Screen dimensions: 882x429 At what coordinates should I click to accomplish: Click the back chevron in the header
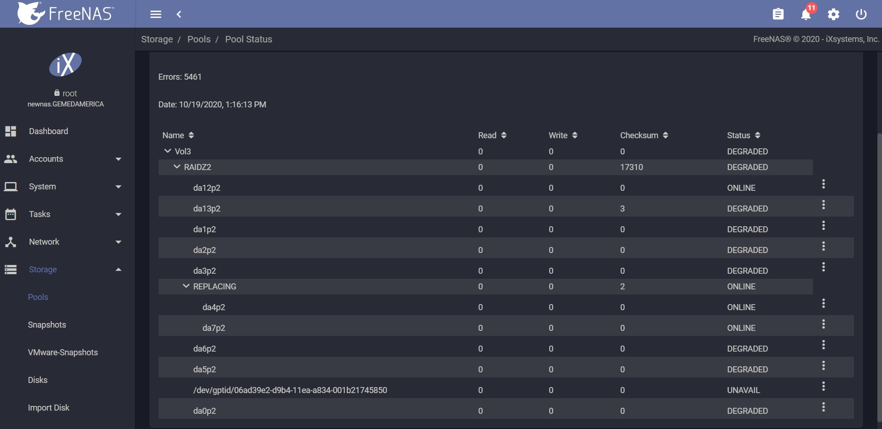179,14
